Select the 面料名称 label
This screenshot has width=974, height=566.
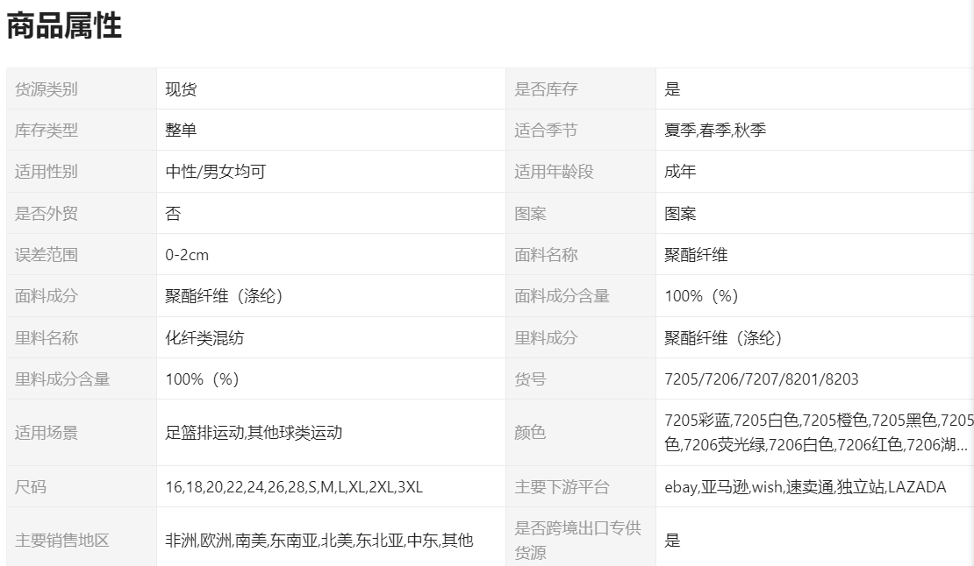pyautogui.click(x=546, y=255)
